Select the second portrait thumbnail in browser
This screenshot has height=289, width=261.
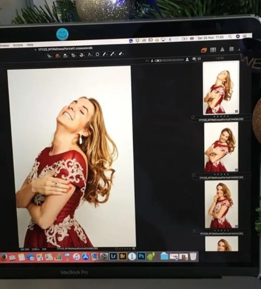click(x=221, y=147)
